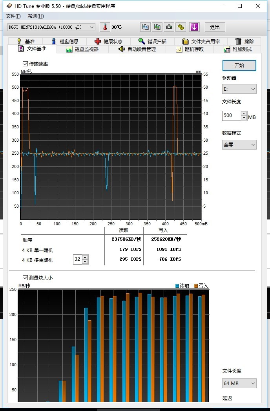
Task: Click the magnifier icon of 错误扫描
Action: point(142,41)
